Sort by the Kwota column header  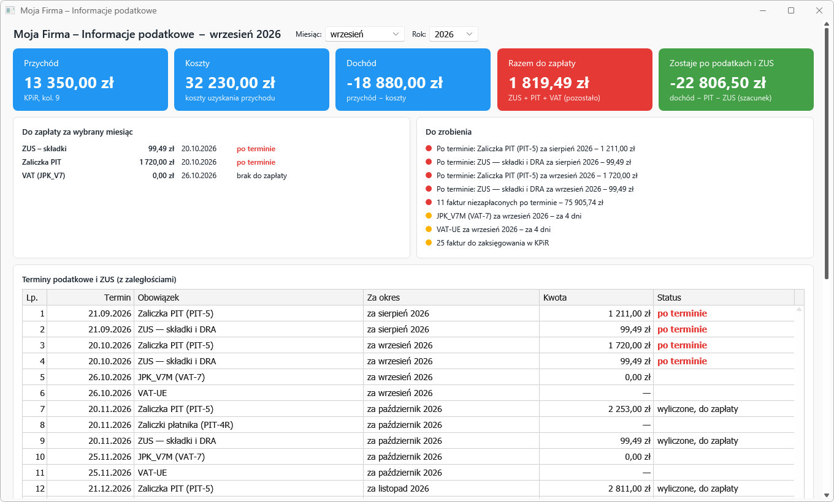(x=596, y=298)
